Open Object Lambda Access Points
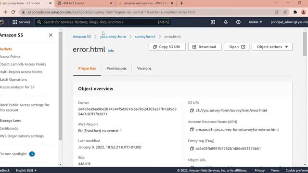Image resolution: width=308 pixels, height=173 pixels. pyautogui.click(x=23, y=64)
